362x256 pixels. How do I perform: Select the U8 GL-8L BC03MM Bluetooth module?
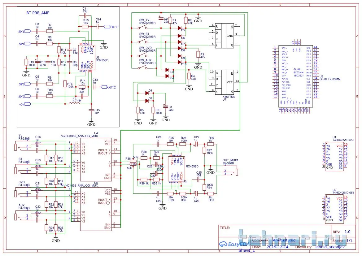pyautogui.click(x=295, y=76)
